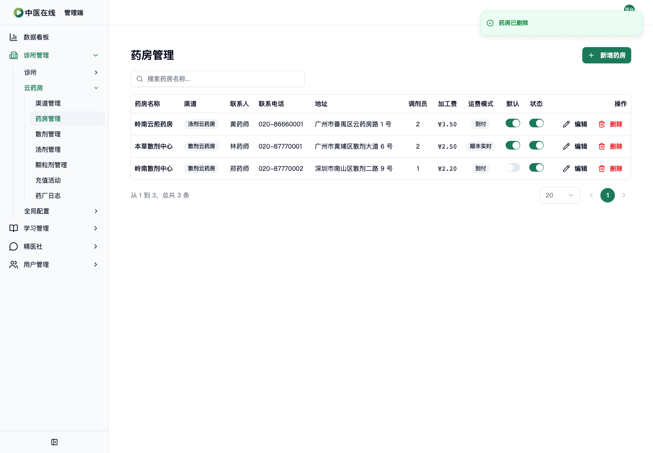The width and height of the screenshot is (653, 453).
Task: Open the user avatar at top right
Action: 629,9
